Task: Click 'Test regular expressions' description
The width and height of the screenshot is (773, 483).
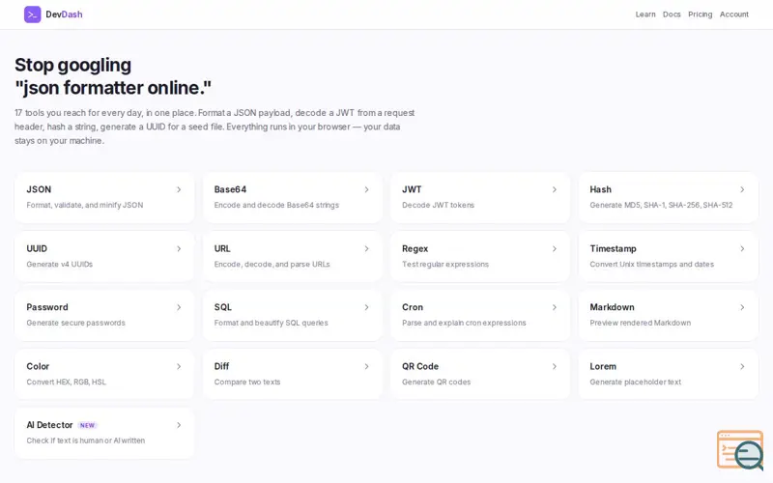Action: (x=445, y=264)
